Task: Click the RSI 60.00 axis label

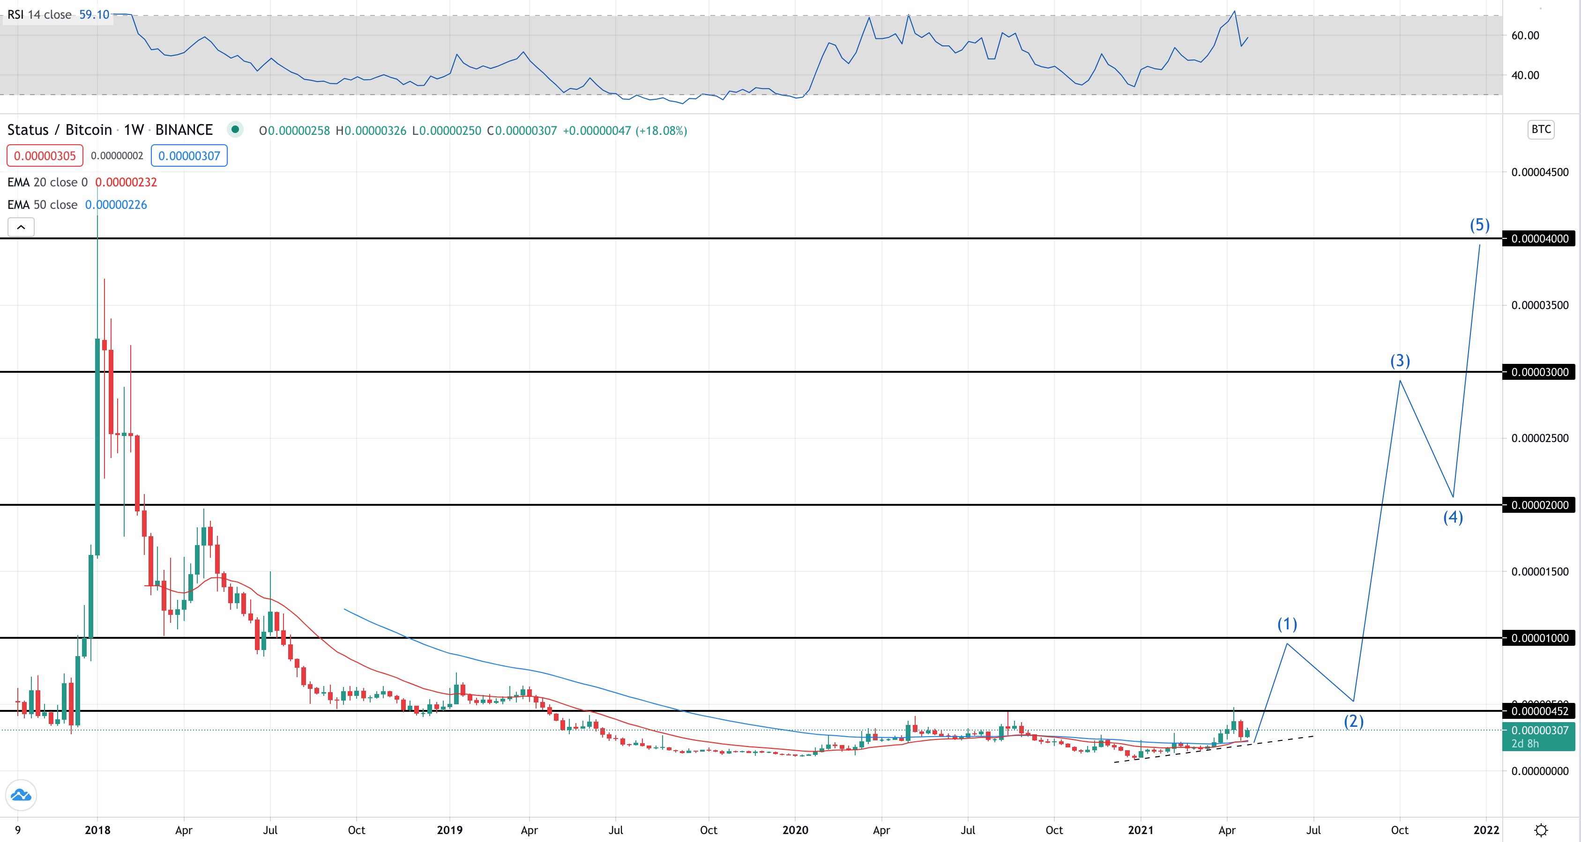Action: (x=1525, y=36)
